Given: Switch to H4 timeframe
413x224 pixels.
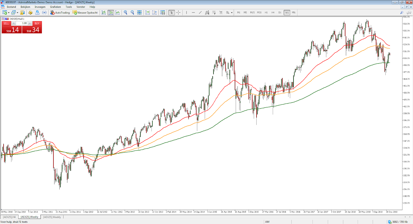Looking at the screenshot, I should click(273, 12).
